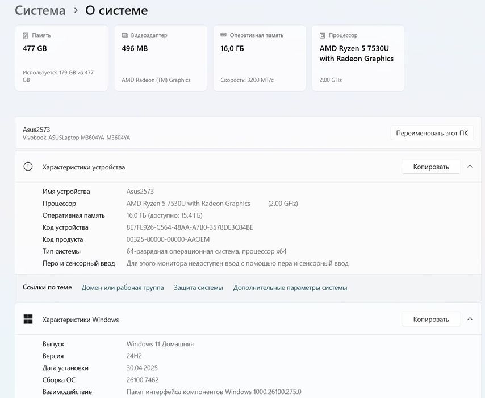This screenshot has width=485, height=398.
Task: Open Дополнительные параметры системы link
Action: coord(290,288)
